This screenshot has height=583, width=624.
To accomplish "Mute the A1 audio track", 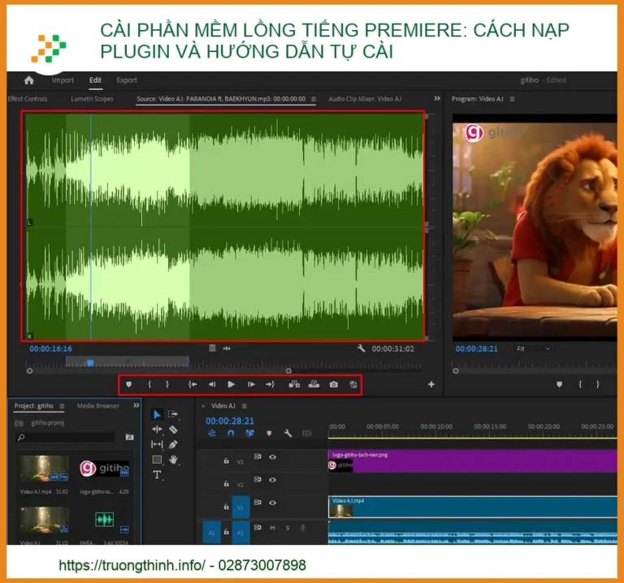I will pos(273,528).
